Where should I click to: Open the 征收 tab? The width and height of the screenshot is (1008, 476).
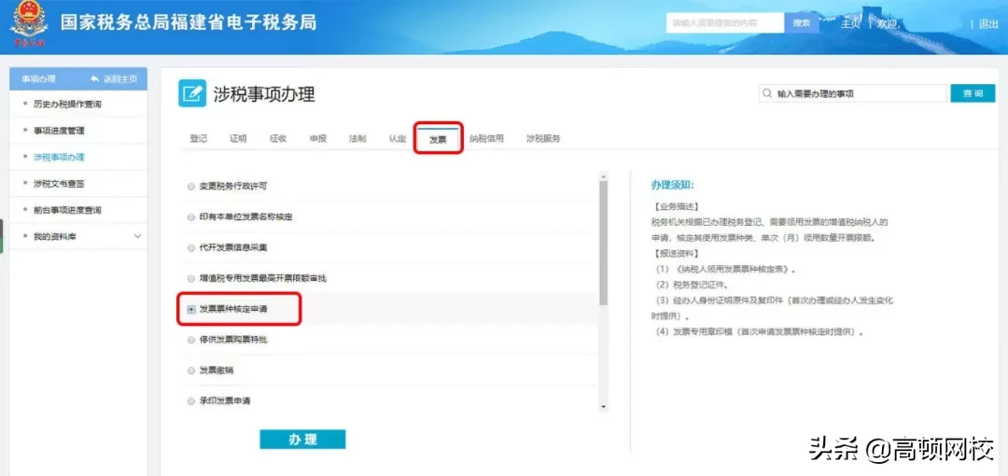click(278, 138)
